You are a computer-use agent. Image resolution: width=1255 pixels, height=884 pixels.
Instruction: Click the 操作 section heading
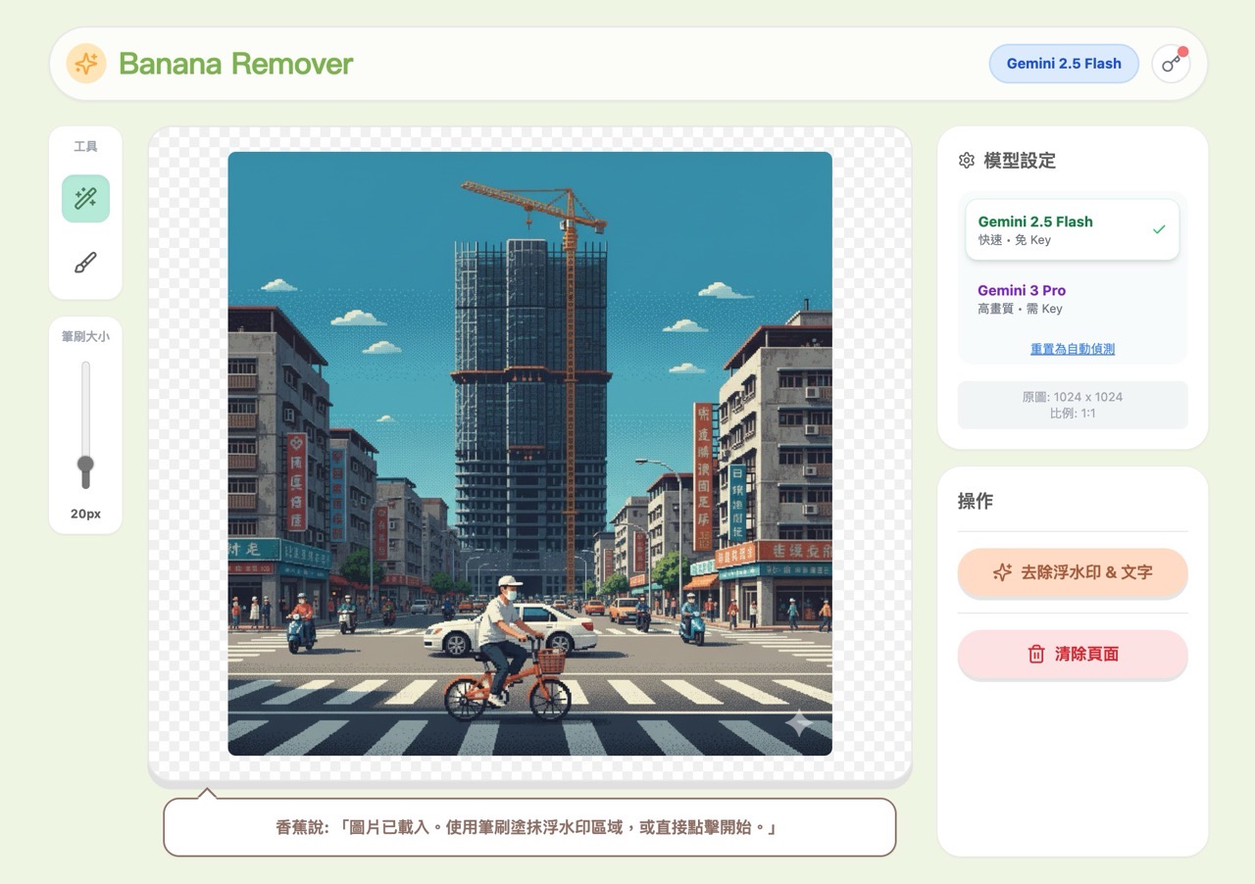click(976, 501)
